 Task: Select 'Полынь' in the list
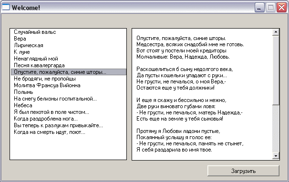(69, 92)
